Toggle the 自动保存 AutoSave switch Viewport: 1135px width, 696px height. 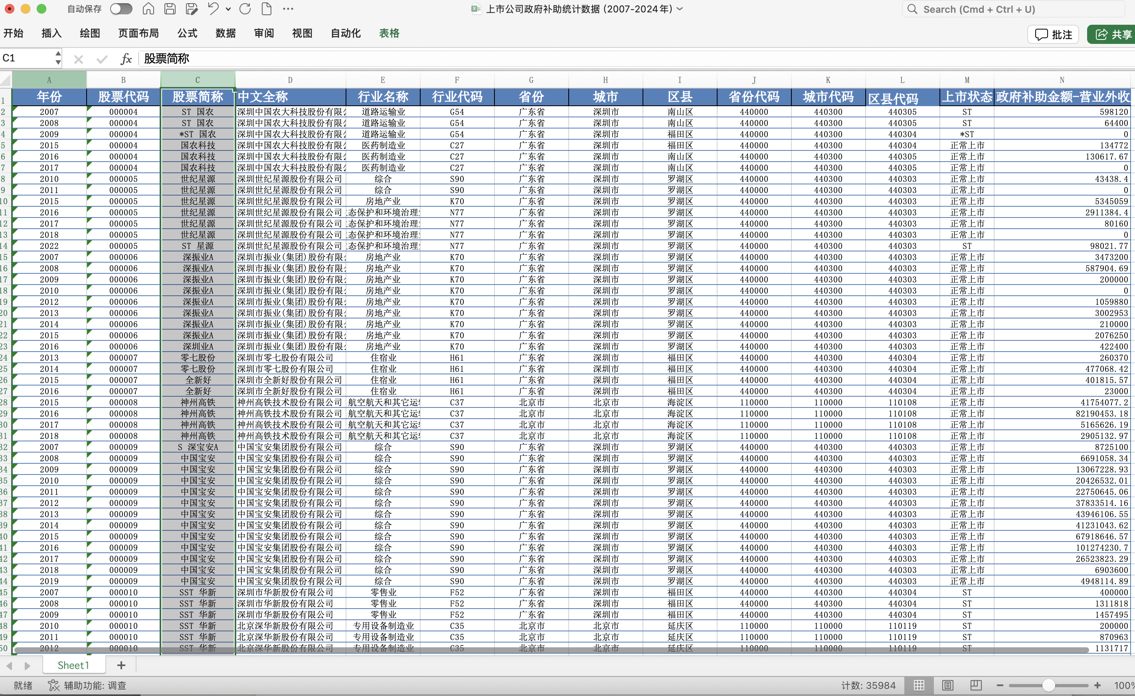coord(121,9)
